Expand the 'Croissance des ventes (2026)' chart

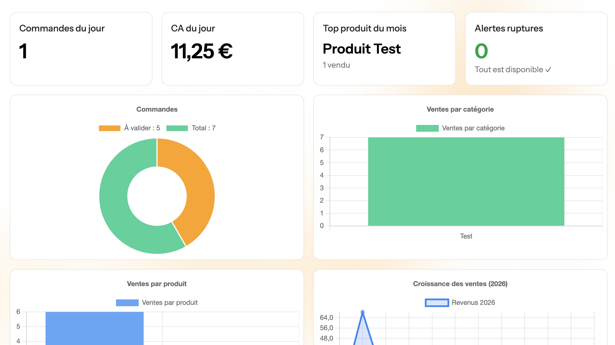tap(460, 284)
